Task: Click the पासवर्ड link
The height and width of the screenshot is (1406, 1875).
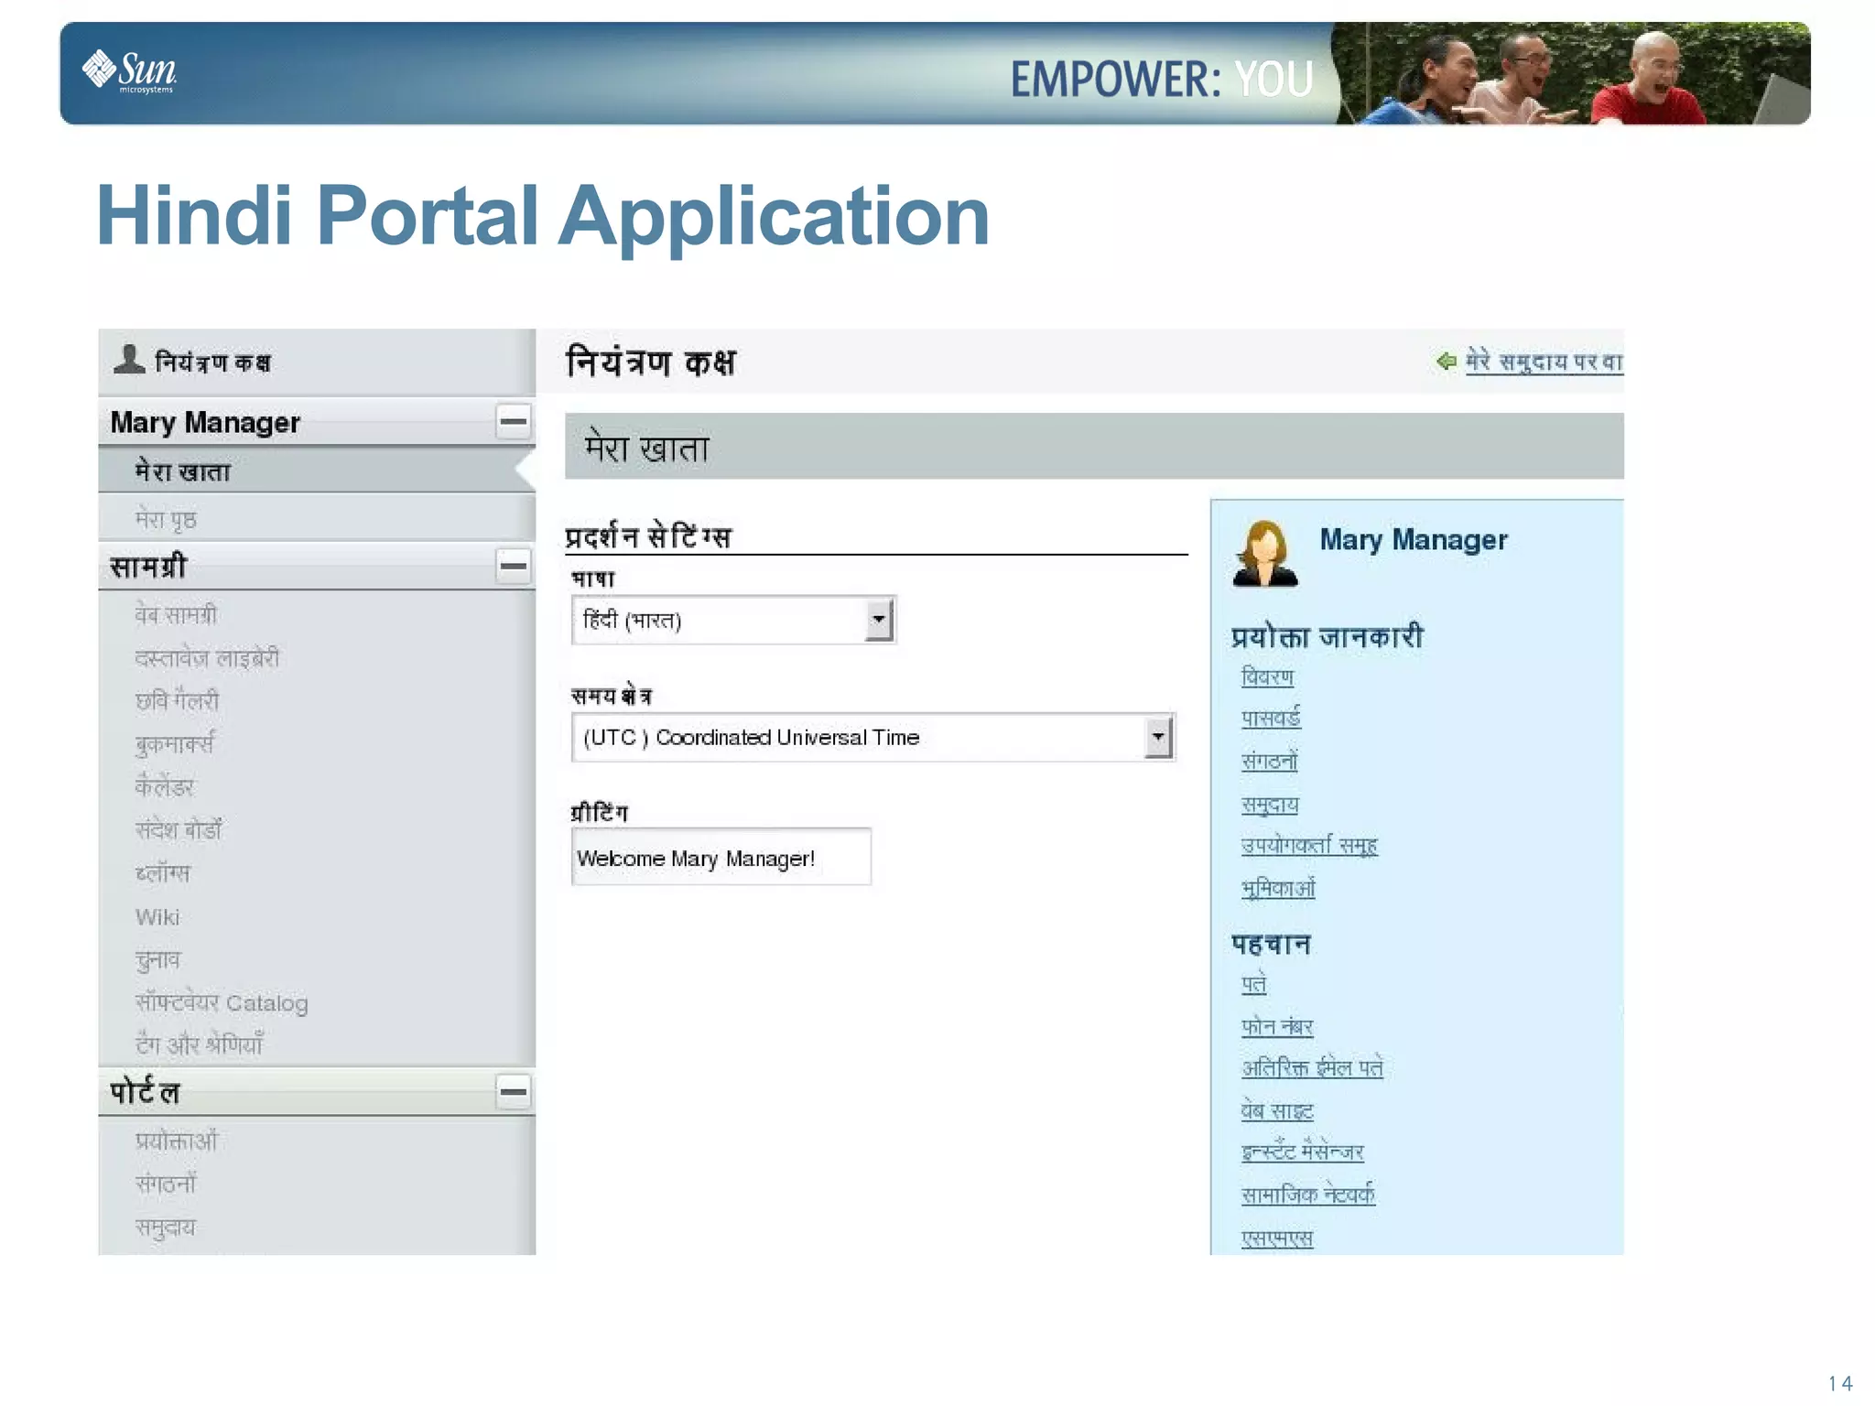Action: pos(1271,718)
